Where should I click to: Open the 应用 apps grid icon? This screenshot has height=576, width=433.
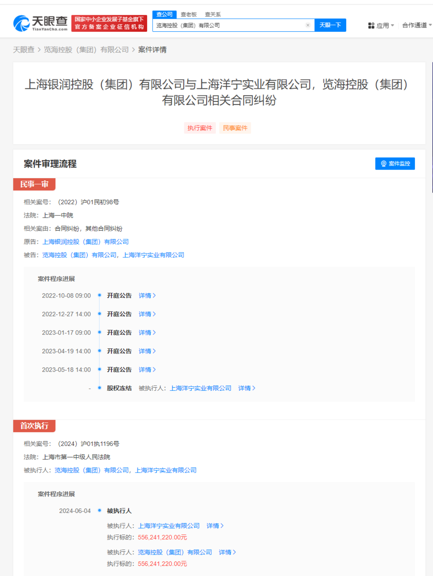371,25
